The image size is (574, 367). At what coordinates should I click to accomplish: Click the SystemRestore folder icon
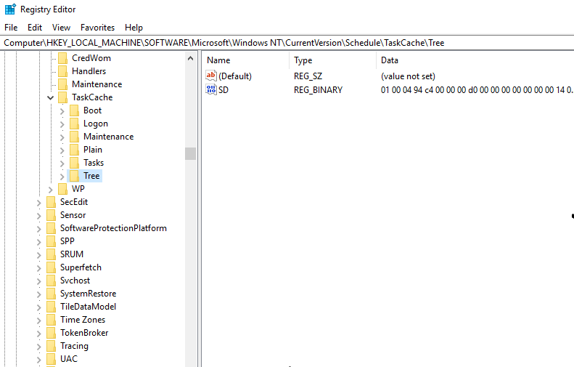[x=51, y=294]
